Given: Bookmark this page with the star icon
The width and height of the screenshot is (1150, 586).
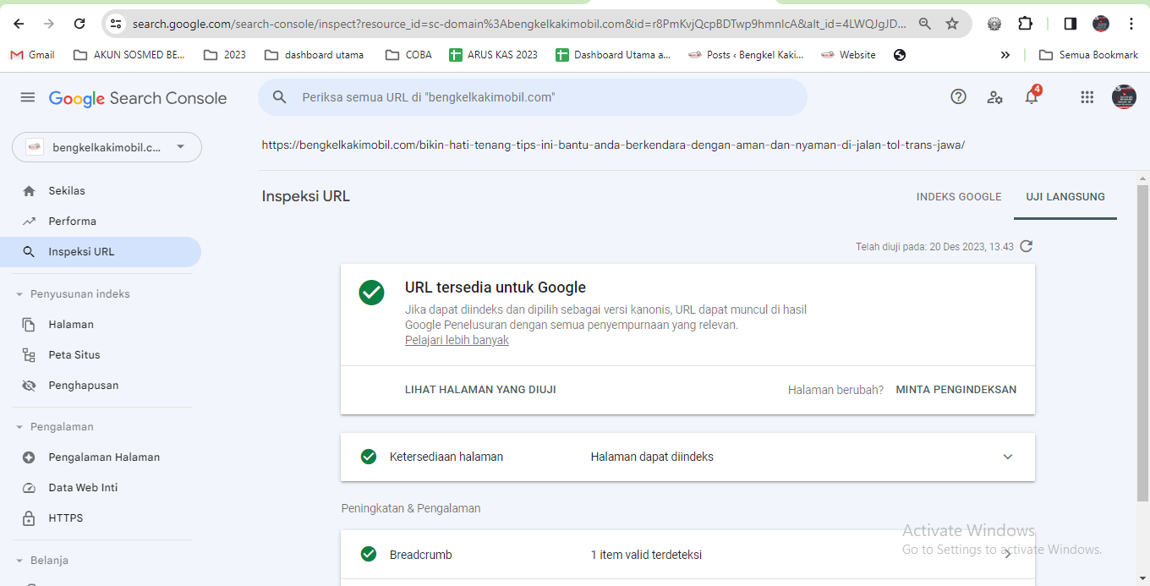Looking at the screenshot, I should click(x=952, y=24).
